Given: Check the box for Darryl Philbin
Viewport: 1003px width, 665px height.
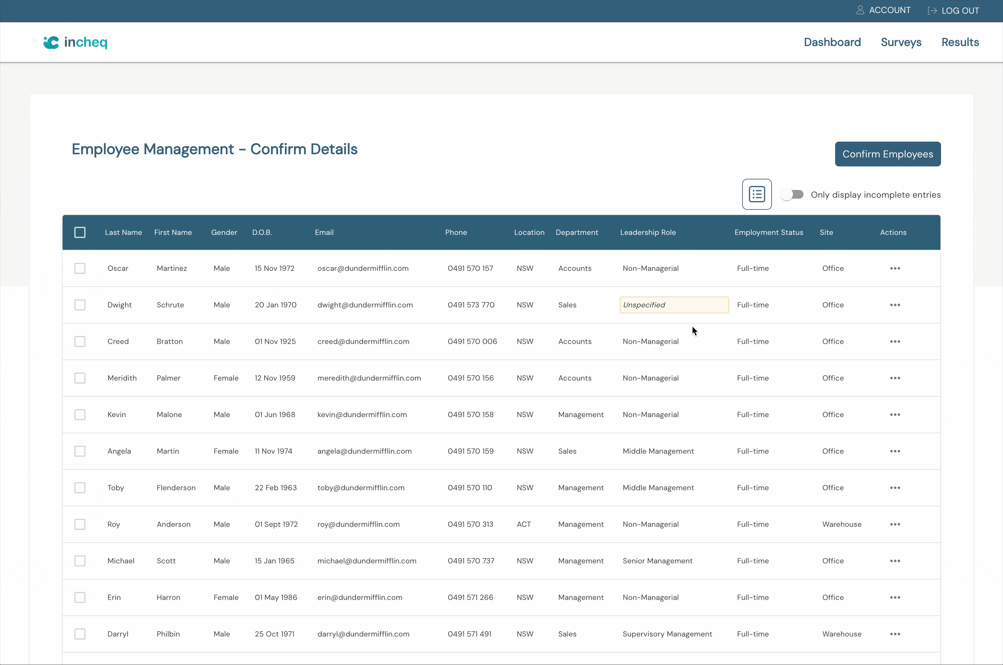Looking at the screenshot, I should click(x=80, y=634).
